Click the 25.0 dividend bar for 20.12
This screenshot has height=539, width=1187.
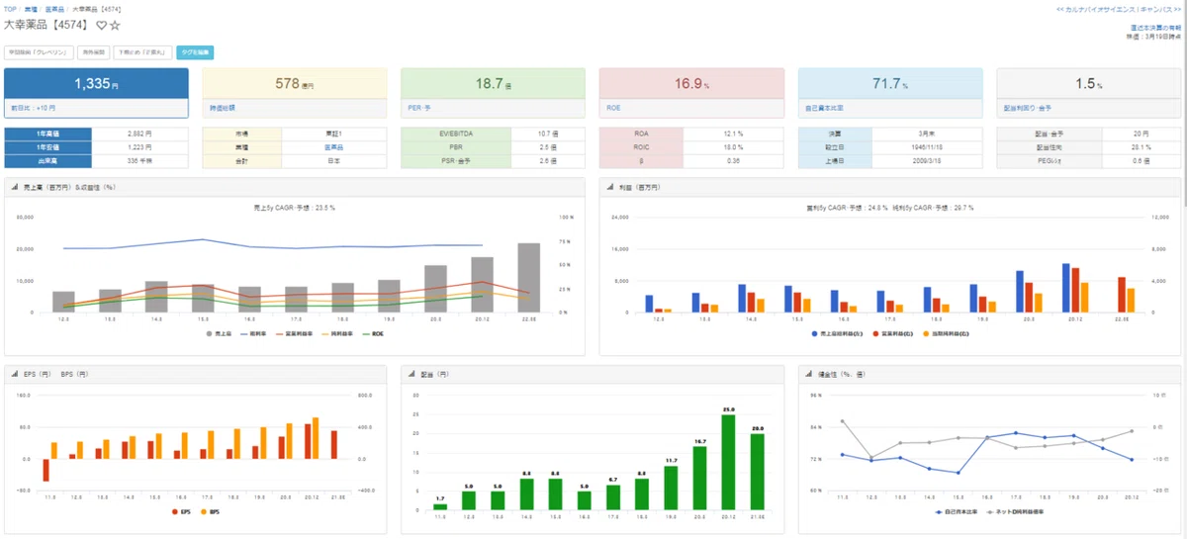[727, 462]
